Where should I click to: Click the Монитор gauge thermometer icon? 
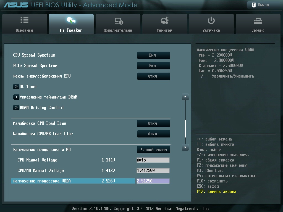(164, 20)
